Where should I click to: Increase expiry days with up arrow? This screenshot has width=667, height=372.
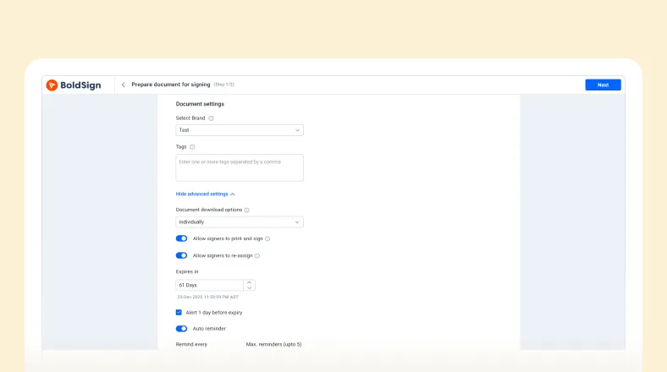249,282
